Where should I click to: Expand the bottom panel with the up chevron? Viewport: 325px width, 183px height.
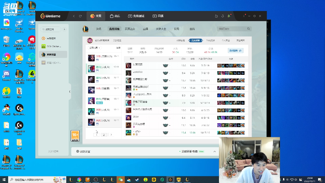pos(214,151)
